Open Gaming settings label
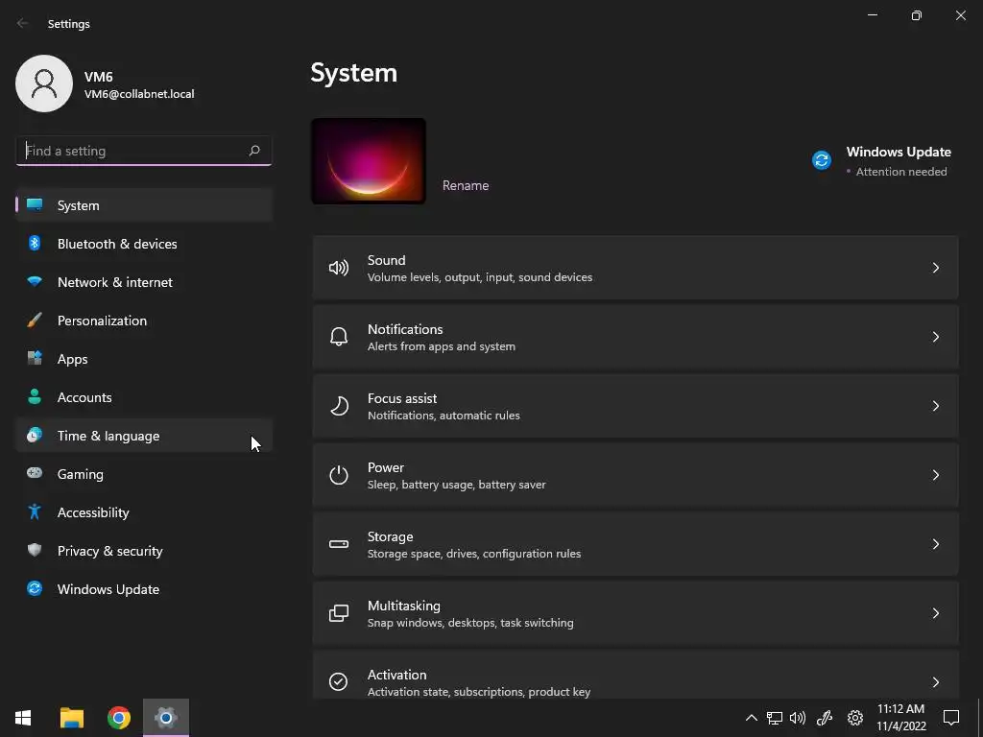Screen dimensions: 983x737 [81, 474]
